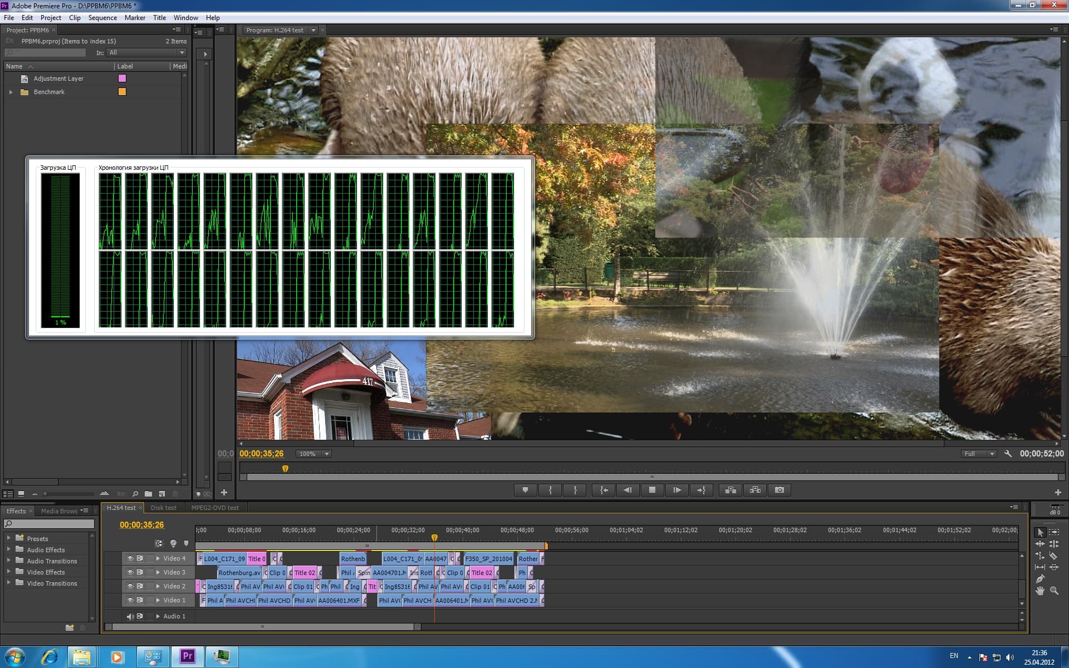Open the Sequence menu

[102, 18]
